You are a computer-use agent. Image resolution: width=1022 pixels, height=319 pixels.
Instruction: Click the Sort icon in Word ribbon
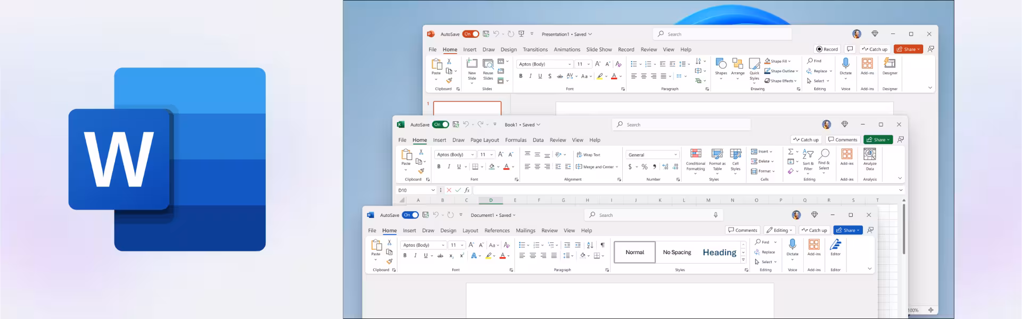coord(590,245)
